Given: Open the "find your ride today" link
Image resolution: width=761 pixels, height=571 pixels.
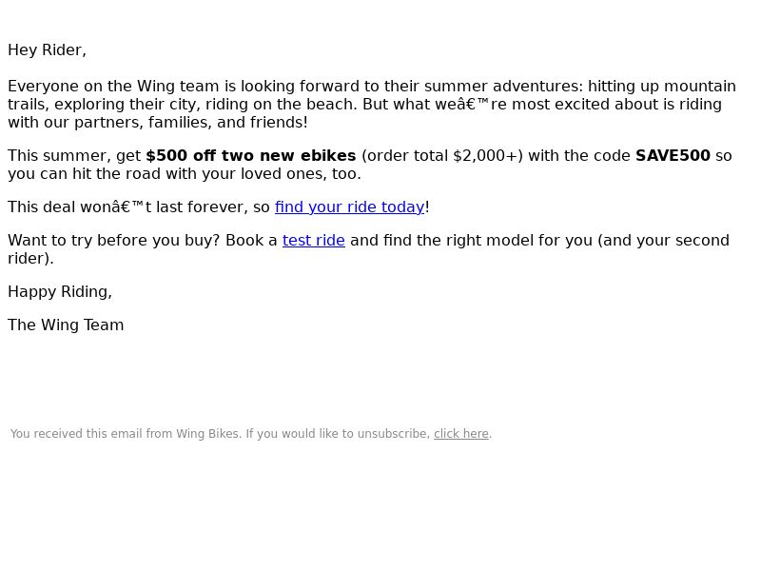Looking at the screenshot, I should click(349, 207).
